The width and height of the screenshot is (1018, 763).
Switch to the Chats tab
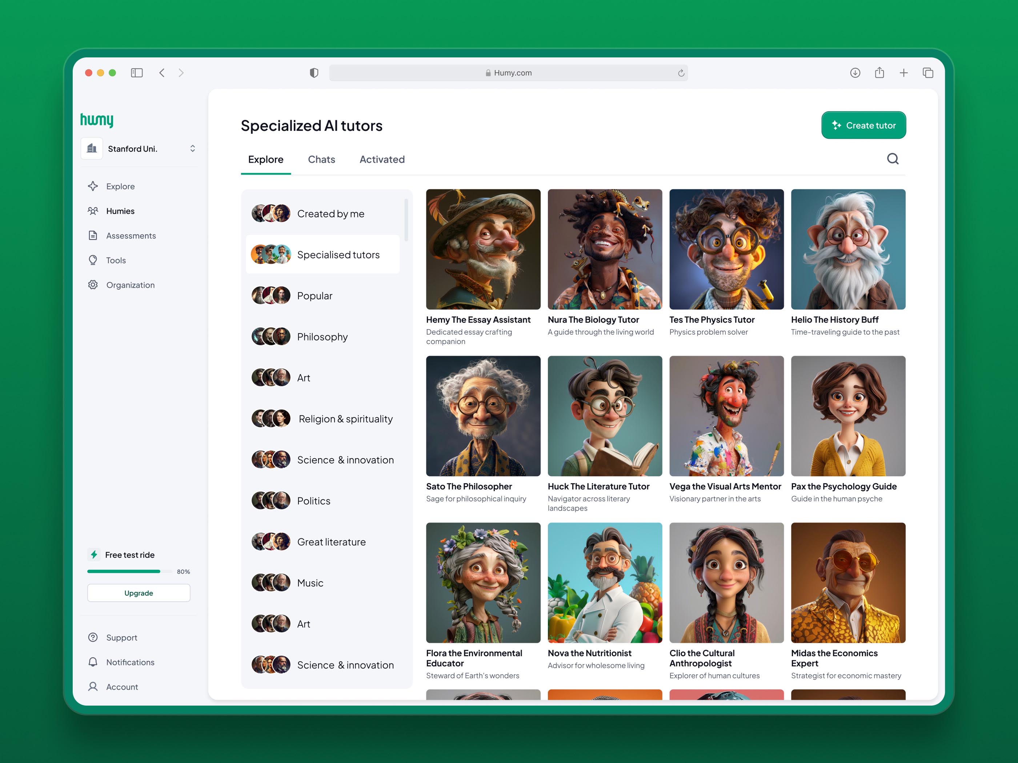321,159
